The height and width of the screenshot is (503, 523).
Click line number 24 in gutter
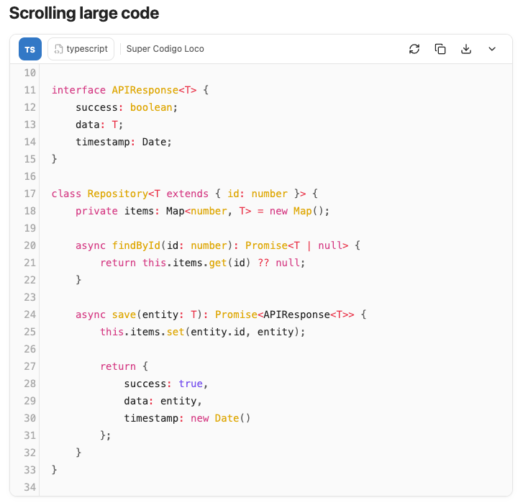[29, 314]
